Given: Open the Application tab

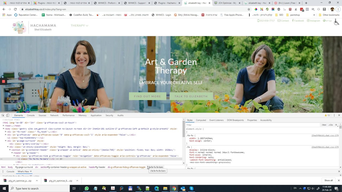Looking at the screenshot, I should coord(96,115).
